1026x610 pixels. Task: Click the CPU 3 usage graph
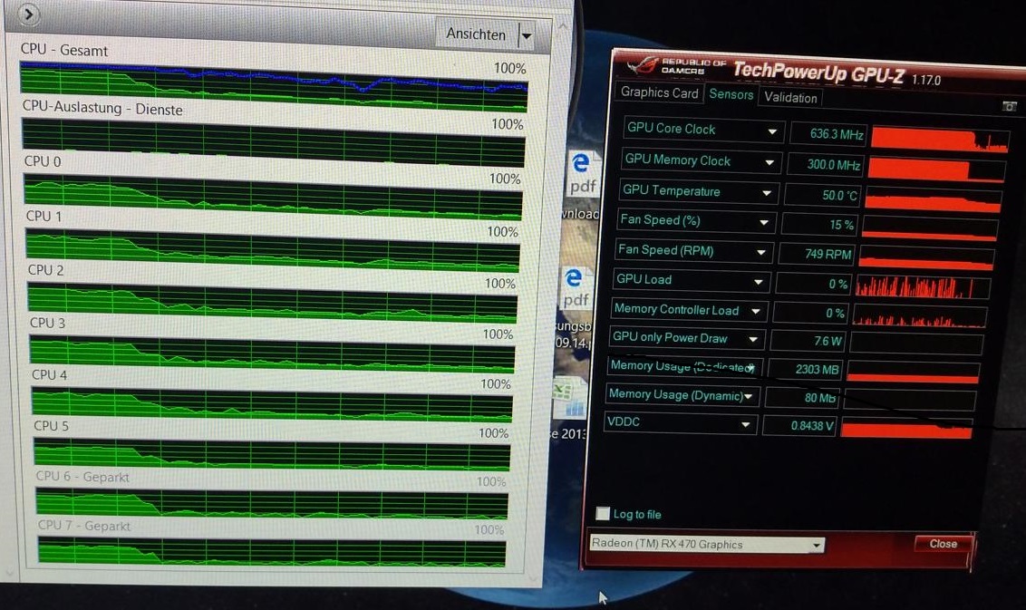click(272, 354)
